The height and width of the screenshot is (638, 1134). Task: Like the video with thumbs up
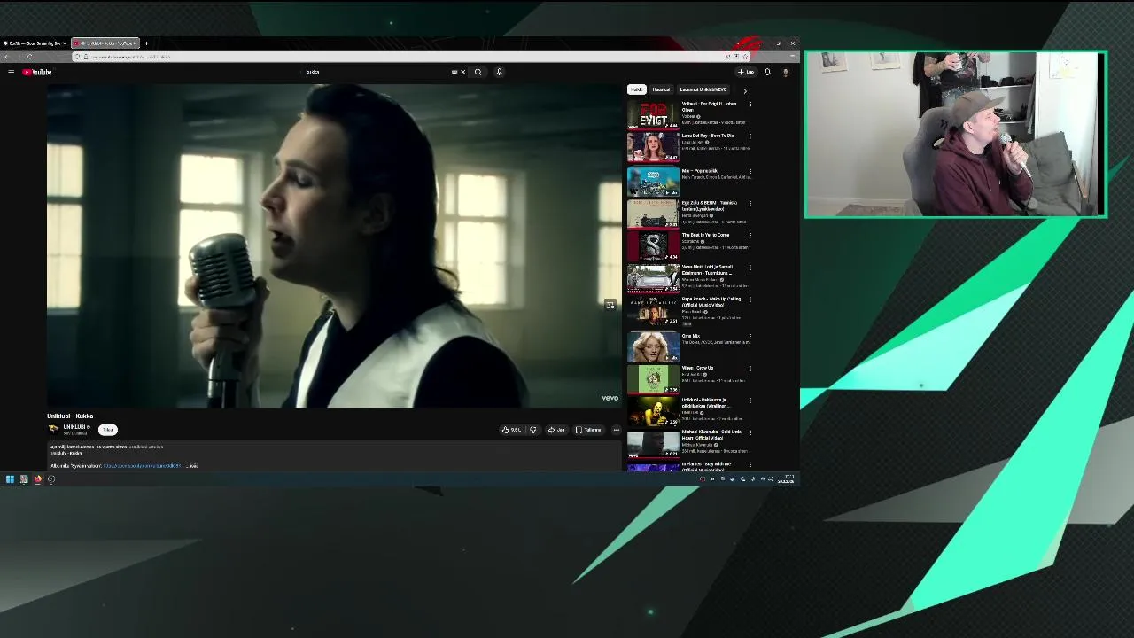(511, 430)
